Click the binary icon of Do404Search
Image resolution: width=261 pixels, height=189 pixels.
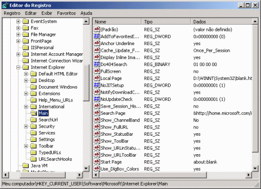97,64
